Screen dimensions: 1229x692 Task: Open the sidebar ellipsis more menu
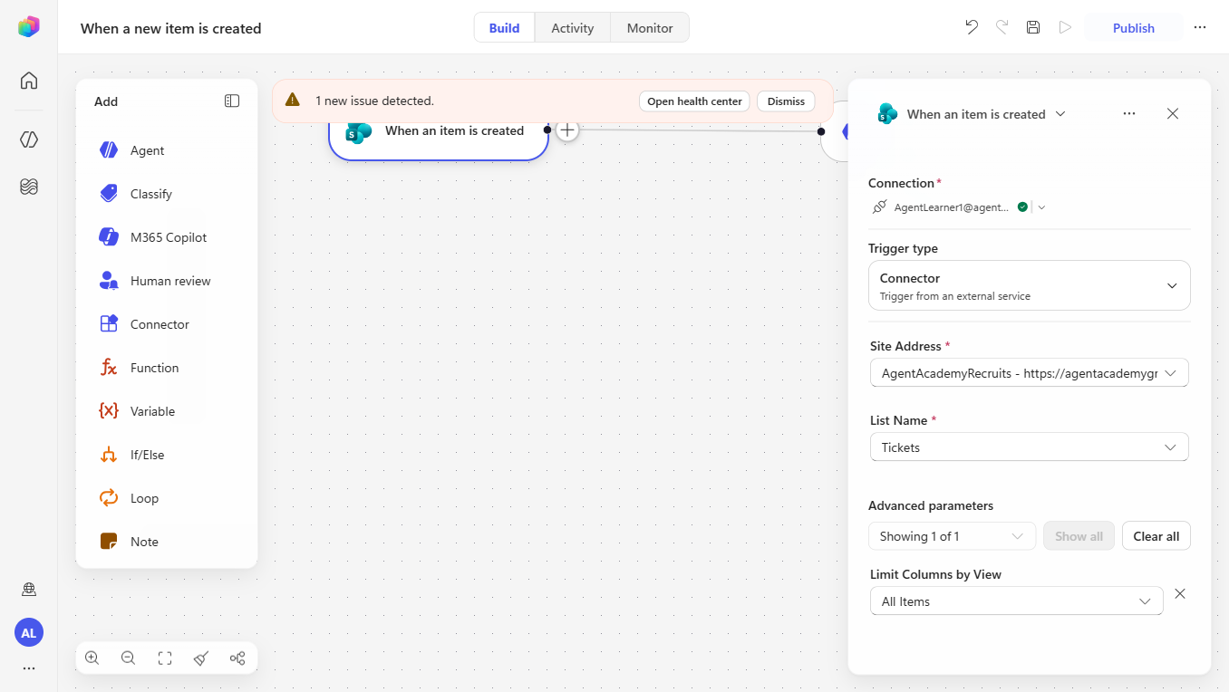click(29, 668)
